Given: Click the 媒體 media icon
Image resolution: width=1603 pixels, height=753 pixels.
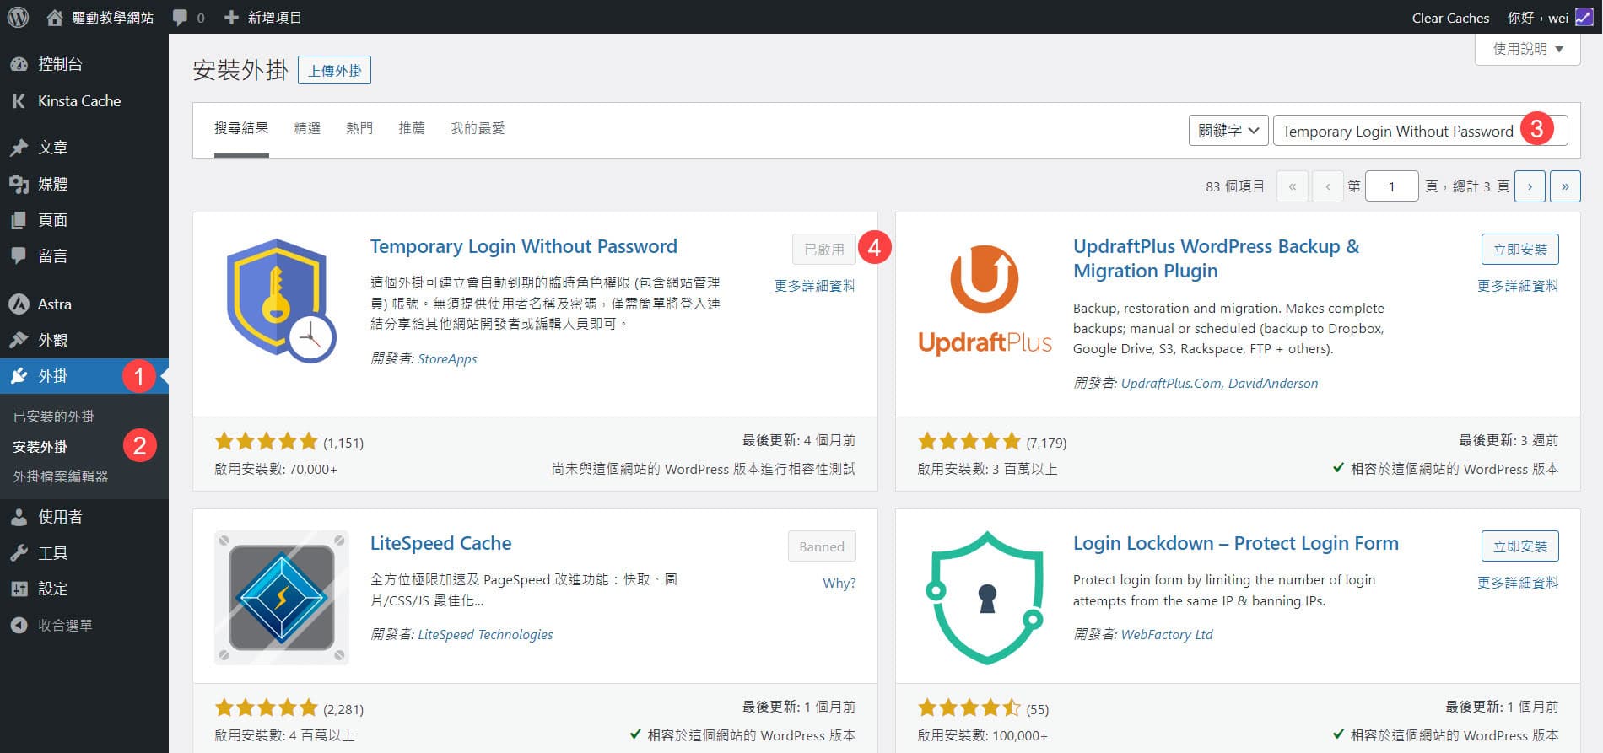Looking at the screenshot, I should 19,184.
